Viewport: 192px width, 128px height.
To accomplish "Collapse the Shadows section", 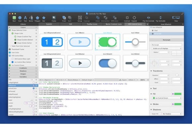I will 151,110.
